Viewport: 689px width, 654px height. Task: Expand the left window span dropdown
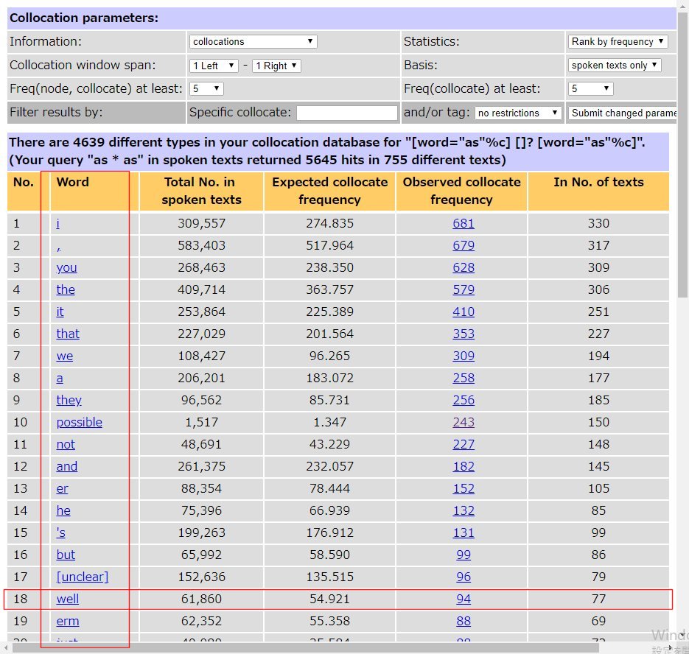[x=214, y=66]
